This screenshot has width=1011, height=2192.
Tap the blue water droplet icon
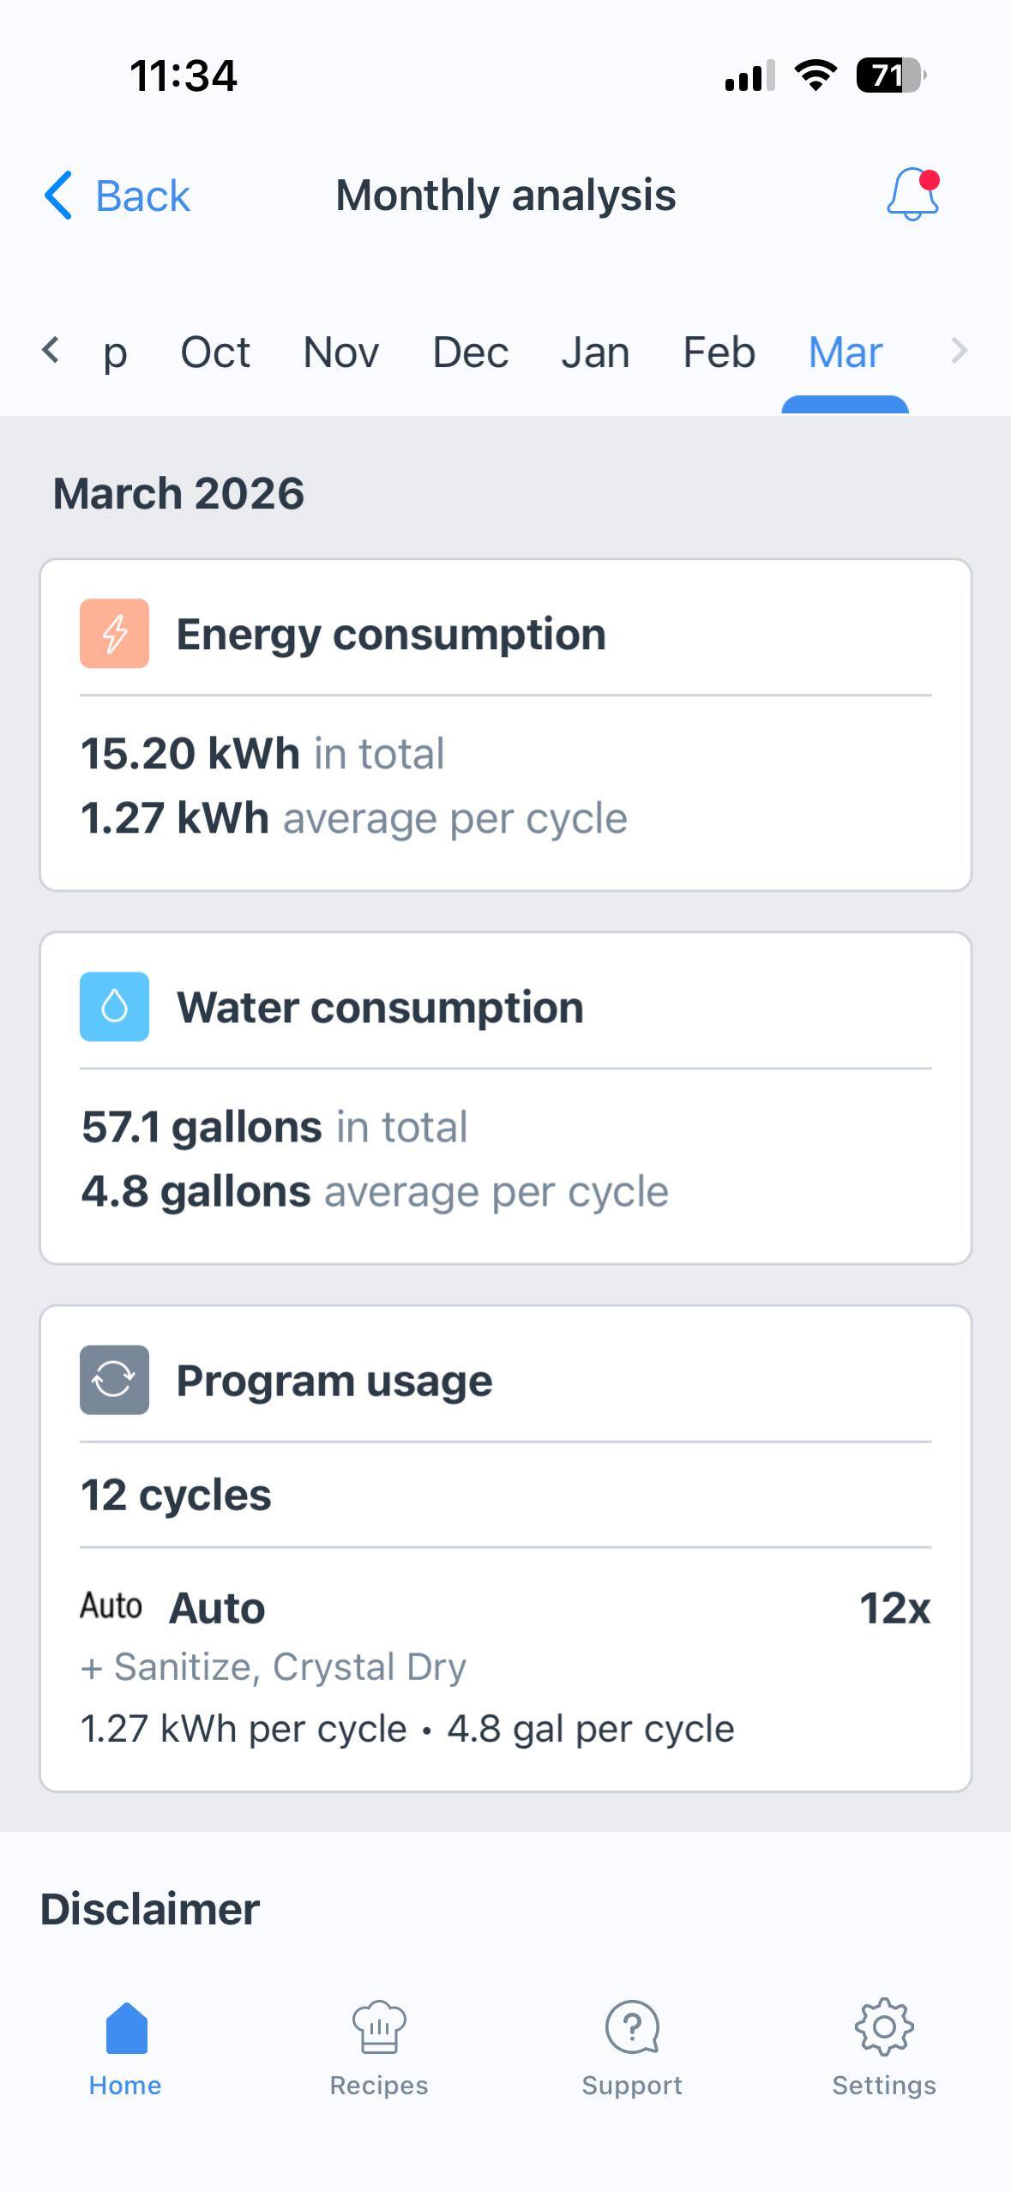pyautogui.click(x=114, y=1007)
